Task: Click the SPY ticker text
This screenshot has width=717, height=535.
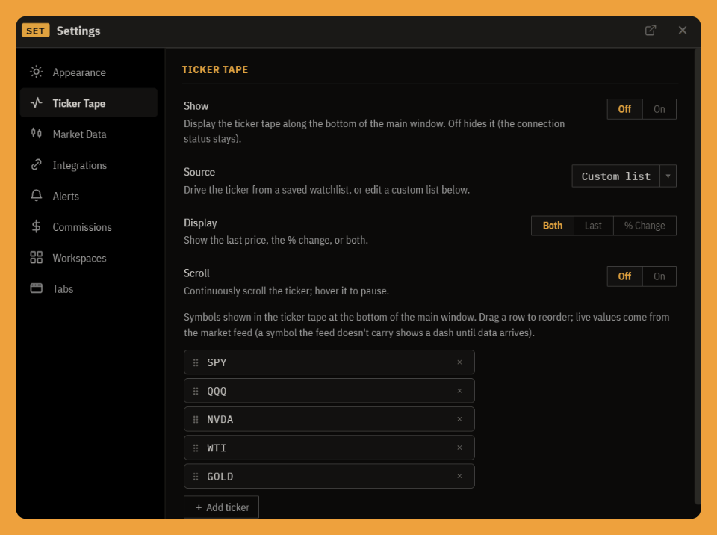Action: pyautogui.click(x=217, y=362)
